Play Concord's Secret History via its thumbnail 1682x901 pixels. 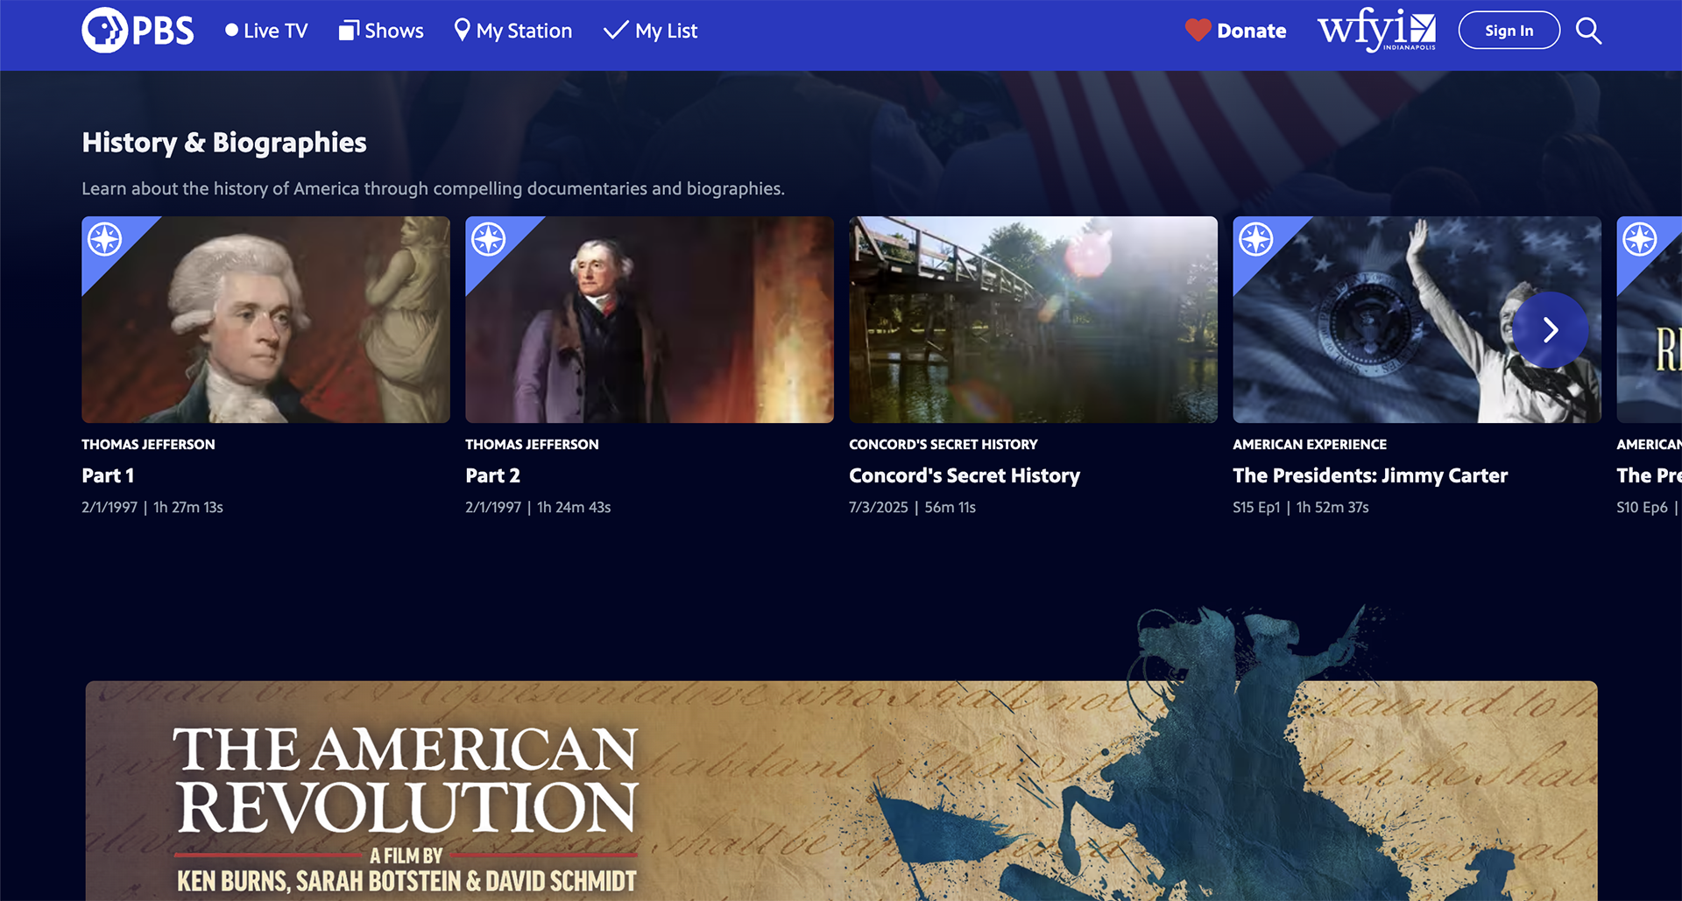tap(1033, 320)
